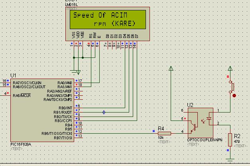Image resolution: width=250 pixels, height=166 pixels.
Task: Click the VDD pin label on the LCD
Action: (78, 35)
